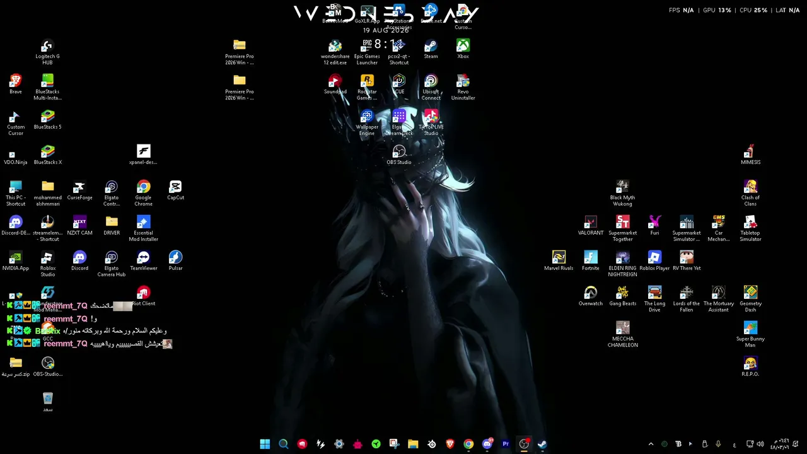Launch the Furi game shortcut
The width and height of the screenshot is (807, 454).
click(x=654, y=226)
